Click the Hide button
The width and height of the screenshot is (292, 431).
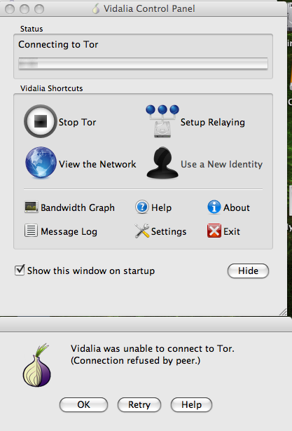pos(248,271)
